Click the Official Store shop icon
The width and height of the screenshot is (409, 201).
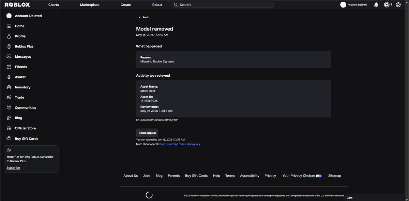point(9,128)
